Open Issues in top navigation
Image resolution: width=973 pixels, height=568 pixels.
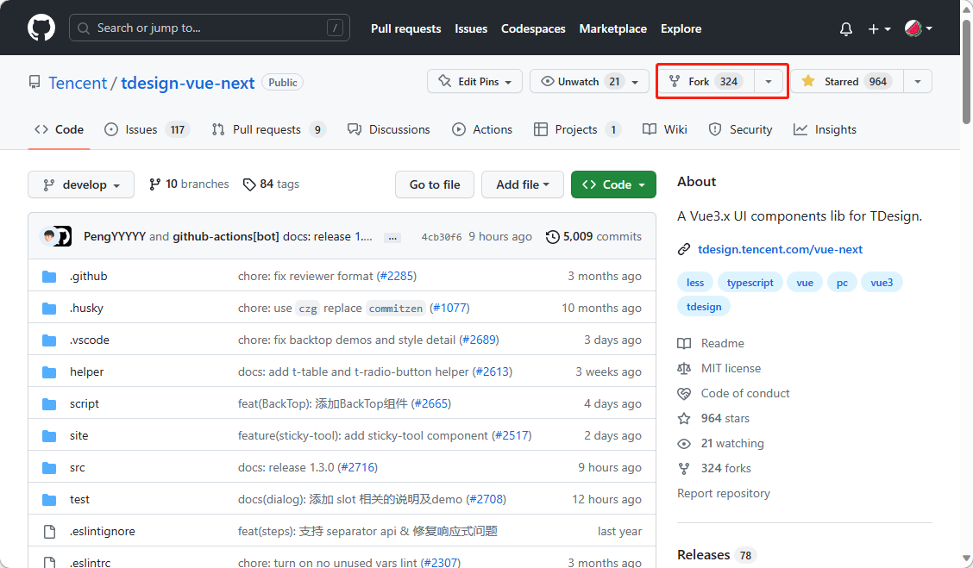pos(471,28)
